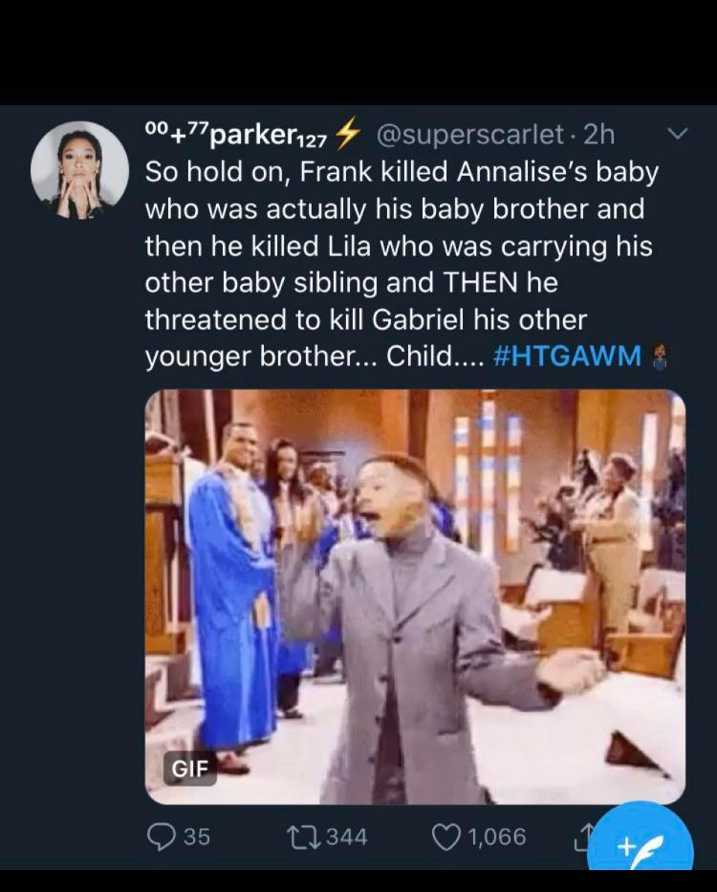This screenshot has width=717, height=892.
Task: Tap the 344 retweets count
Action: tap(346, 837)
